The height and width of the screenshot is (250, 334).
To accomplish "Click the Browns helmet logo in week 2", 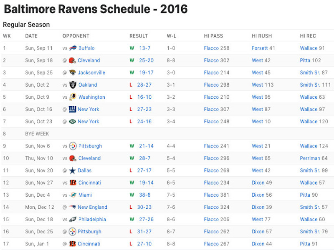I will pos(72,60).
